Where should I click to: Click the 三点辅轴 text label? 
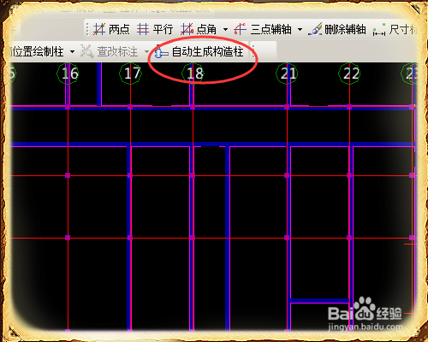(271, 29)
